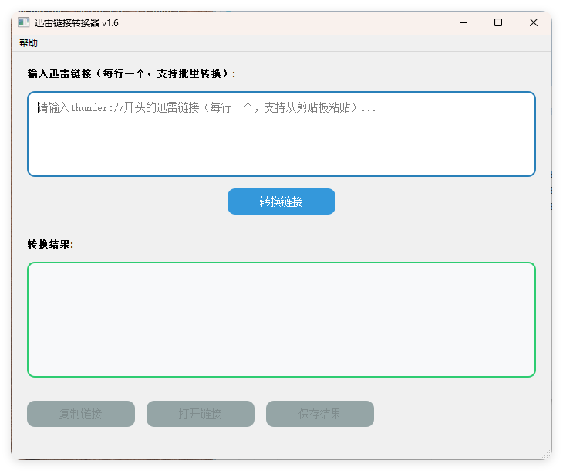
Task: Click the app icon in the title bar
Action: pos(23,22)
